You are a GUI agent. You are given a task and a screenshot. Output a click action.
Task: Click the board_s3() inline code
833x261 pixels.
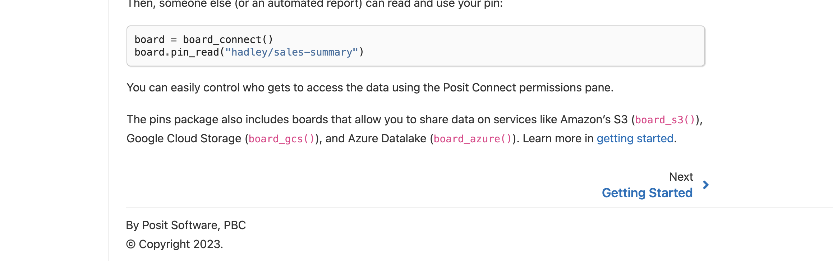coord(665,120)
